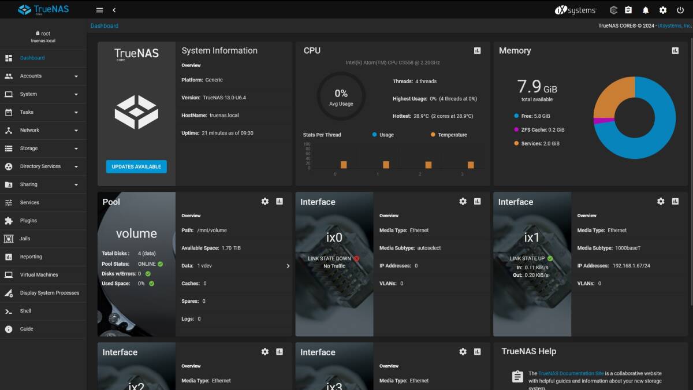Click the Updates Available button
Image resolution: width=693 pixels, height=390 pixels.
(x=136, y=166)
